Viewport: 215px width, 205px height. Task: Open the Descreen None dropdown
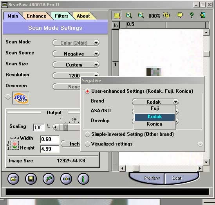pos(67,86)
